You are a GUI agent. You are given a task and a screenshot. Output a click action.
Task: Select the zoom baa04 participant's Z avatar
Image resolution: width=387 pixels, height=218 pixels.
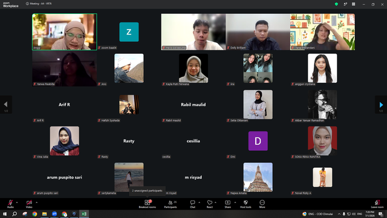coord(129,32)
